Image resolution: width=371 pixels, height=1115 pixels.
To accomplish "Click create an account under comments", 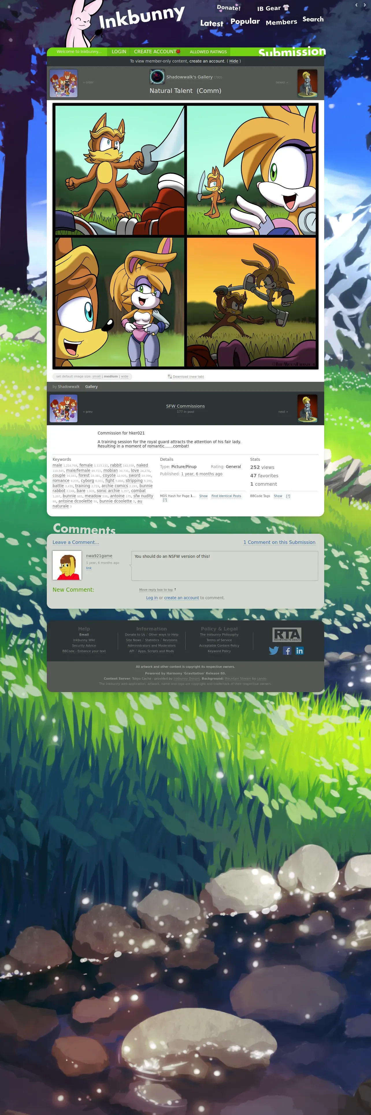I will (181, 598).
